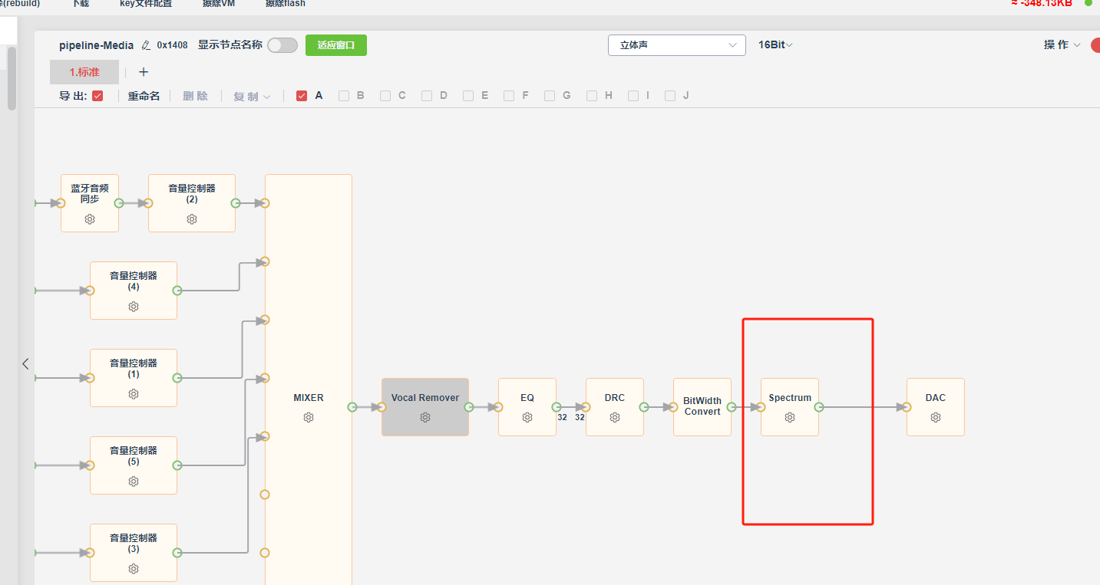The width and height of the screenshot is (1100, 585).
Task: Uncheck the A group checkbox
Action: click(302, 96)
